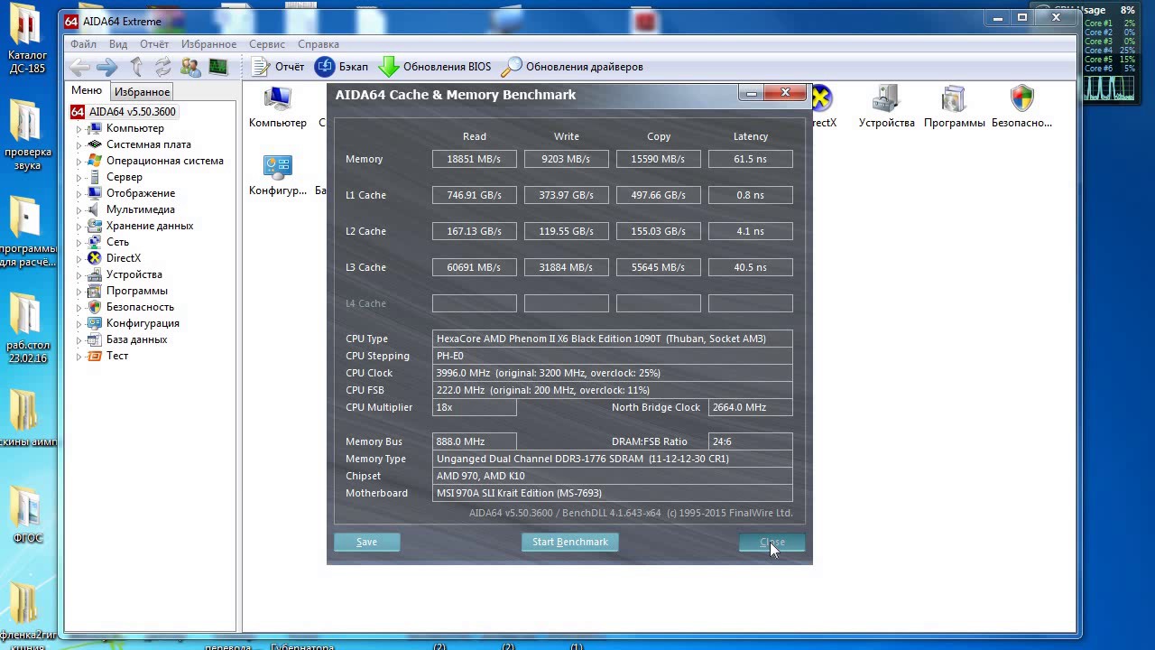Expand the Устройства tree node arrow
The height and width of the screenshot is (650, 1155).
(79, 275)
